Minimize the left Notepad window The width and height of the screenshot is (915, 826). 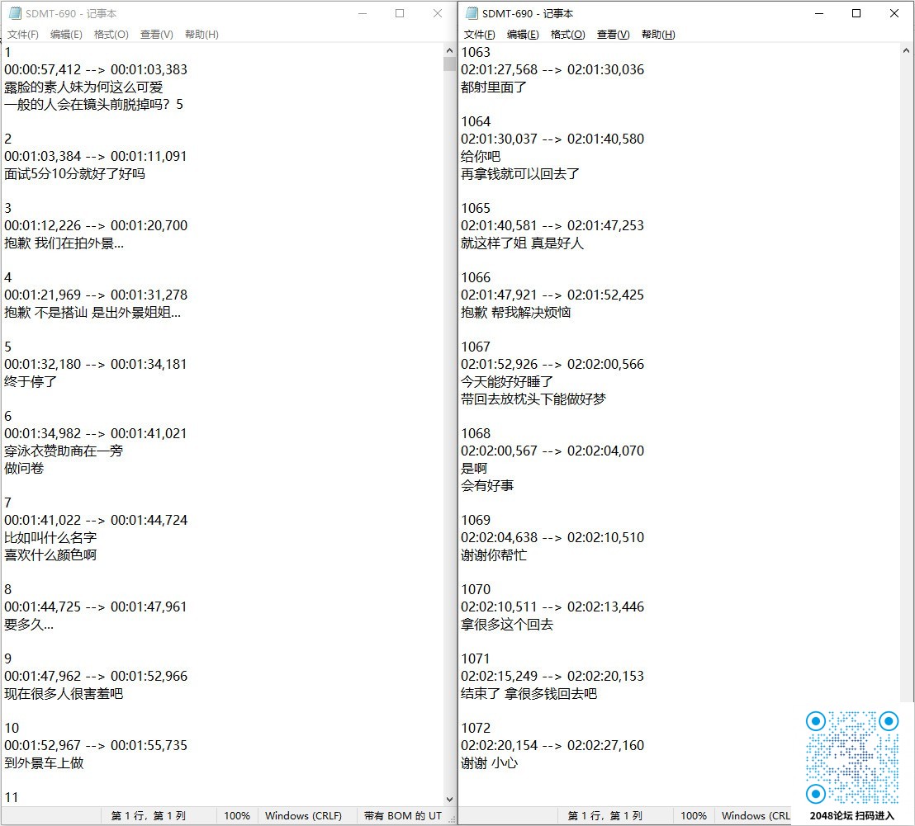point(363,13)
